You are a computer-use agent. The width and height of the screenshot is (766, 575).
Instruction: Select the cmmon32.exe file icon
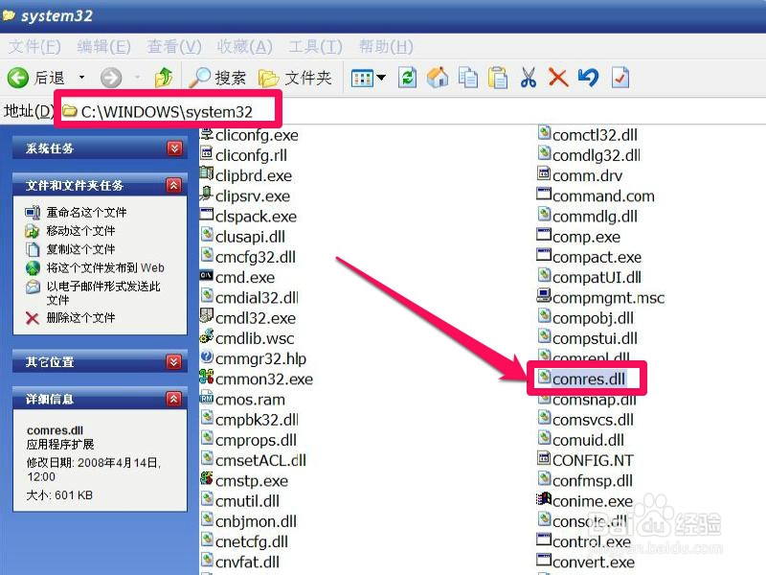(x=206, y=378)
